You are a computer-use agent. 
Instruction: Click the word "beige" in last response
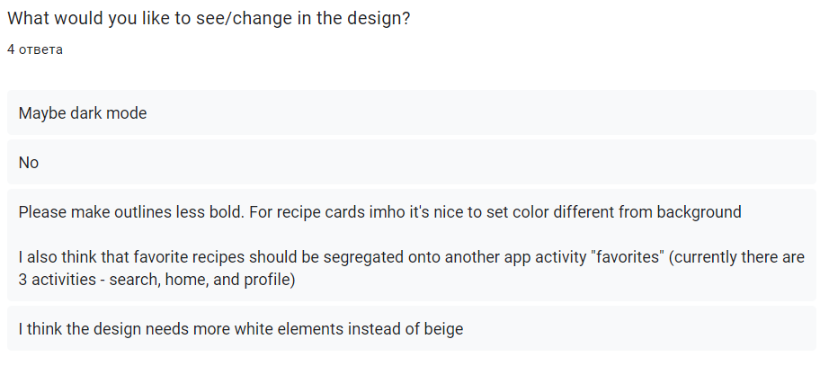[x=443, y=328]
